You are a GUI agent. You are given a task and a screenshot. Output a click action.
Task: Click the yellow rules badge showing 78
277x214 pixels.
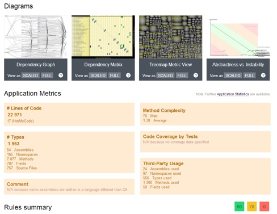252,207
